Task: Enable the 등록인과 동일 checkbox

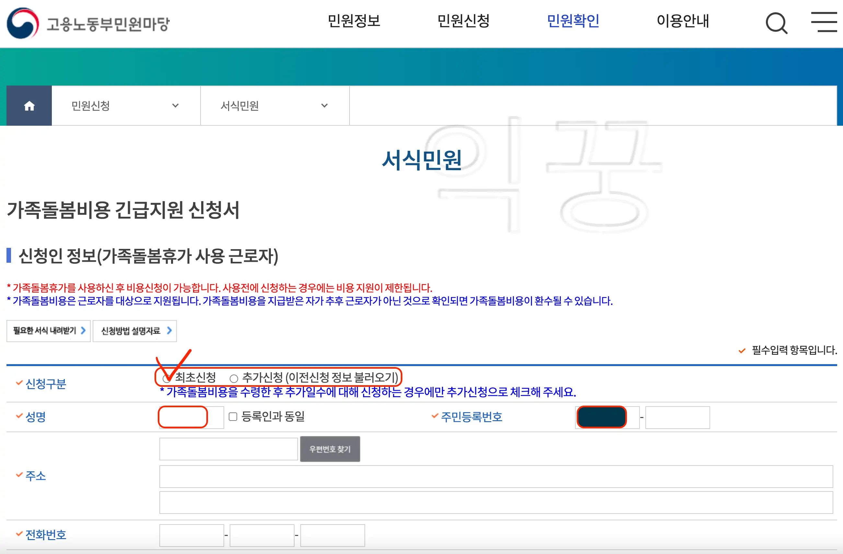Action: (232, 417)
